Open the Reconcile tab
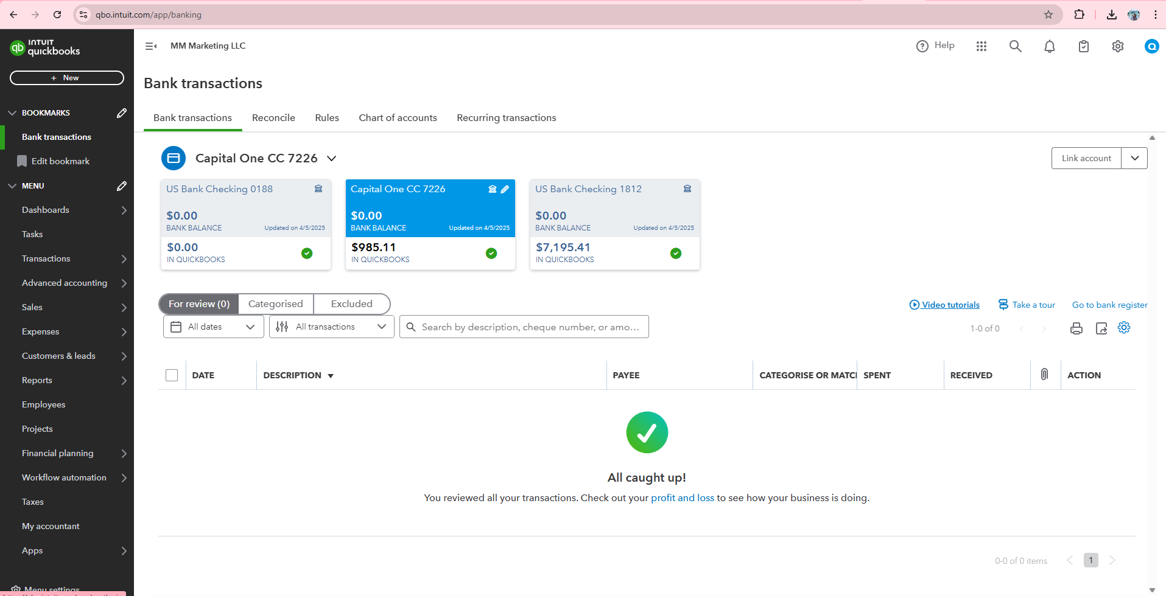Screen dimensions: 1166x596 (273, 118)
